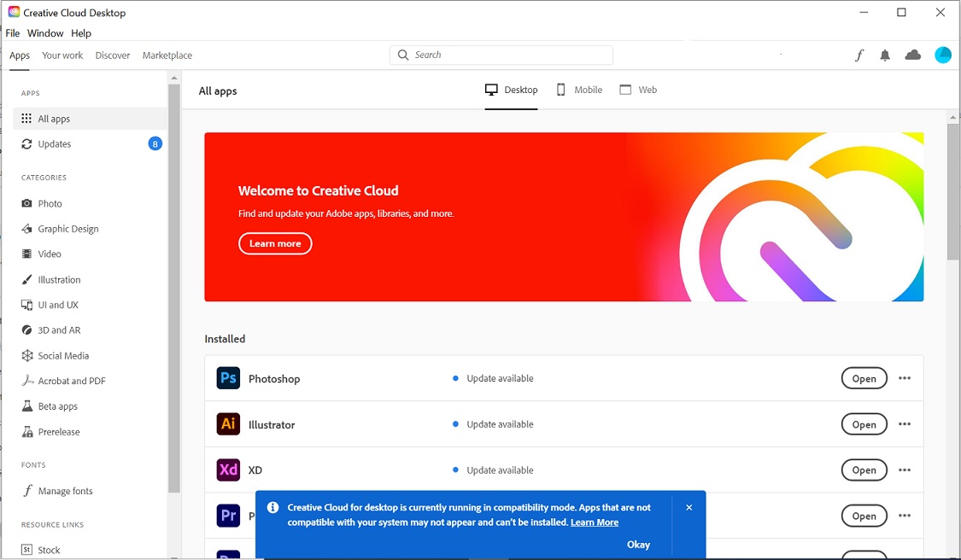Open the notifications bell
The width and height of the screenshot is (961, 560).
(x=885, y=55)
